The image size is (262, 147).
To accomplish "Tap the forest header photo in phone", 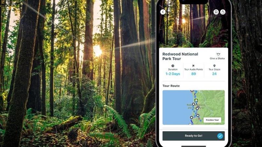I will tap(194, 25).
